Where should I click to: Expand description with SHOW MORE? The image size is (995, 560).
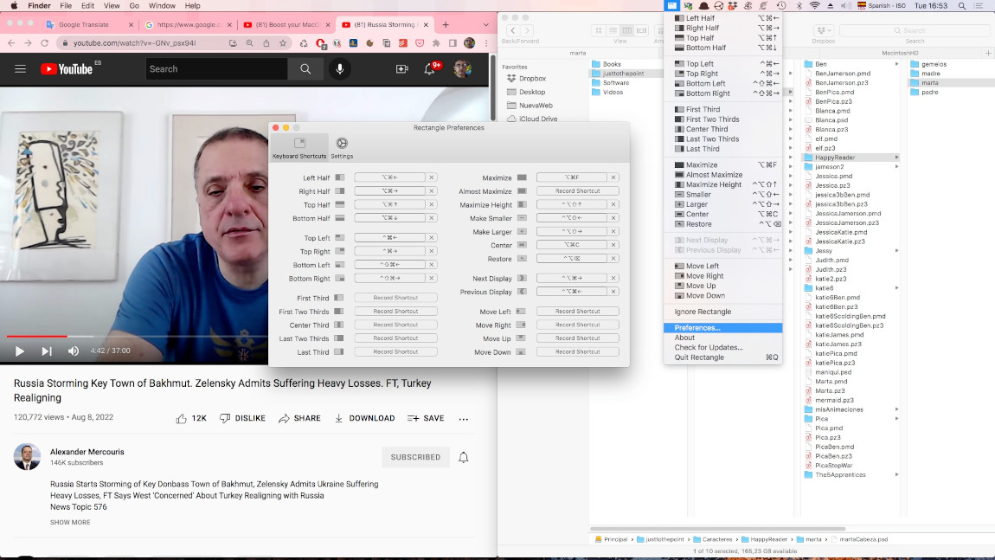point(70,523)
